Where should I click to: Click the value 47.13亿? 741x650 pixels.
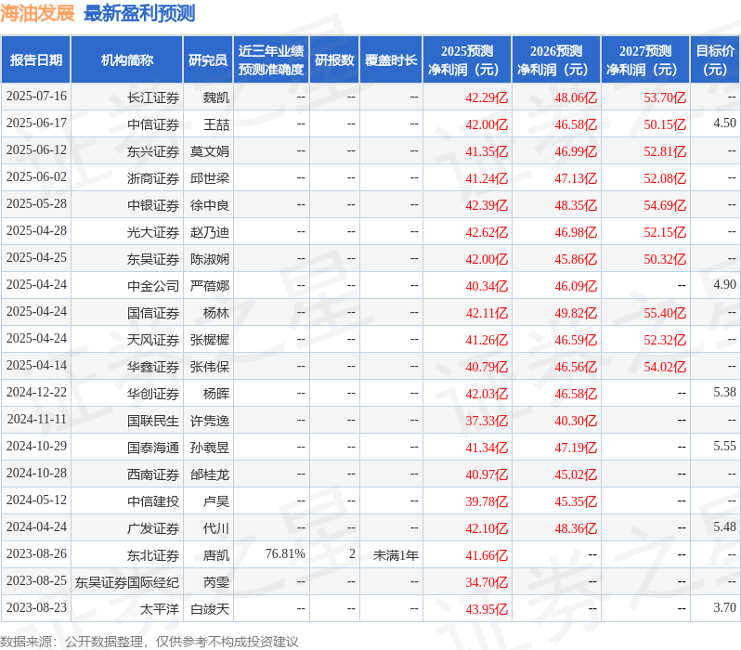(x=576, y=178)
